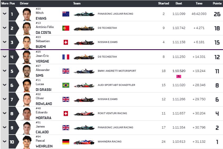Click the Time column header
Screen dimensions: 223x149
[199, 3]
